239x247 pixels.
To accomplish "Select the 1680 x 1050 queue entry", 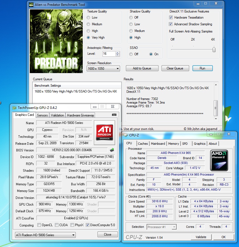I will 76,91.
